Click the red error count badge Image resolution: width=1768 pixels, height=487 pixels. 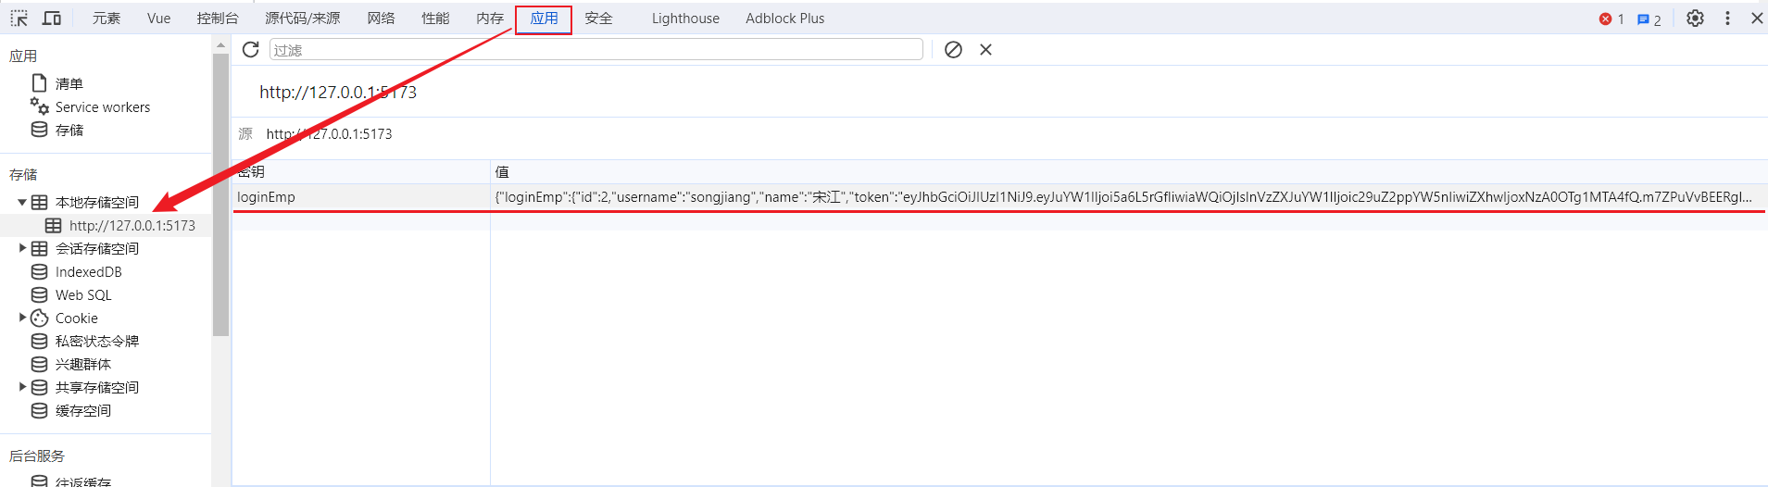[1611, 19]
